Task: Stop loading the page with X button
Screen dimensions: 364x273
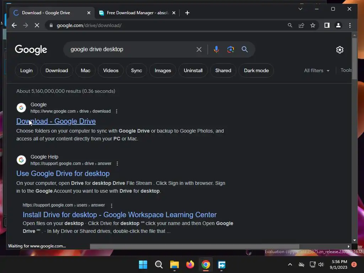Action: (37, 25)
